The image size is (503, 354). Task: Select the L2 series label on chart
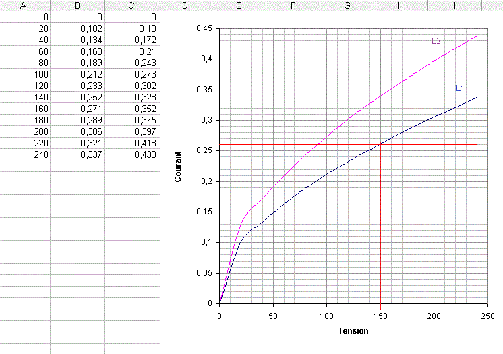pos(436,40)
